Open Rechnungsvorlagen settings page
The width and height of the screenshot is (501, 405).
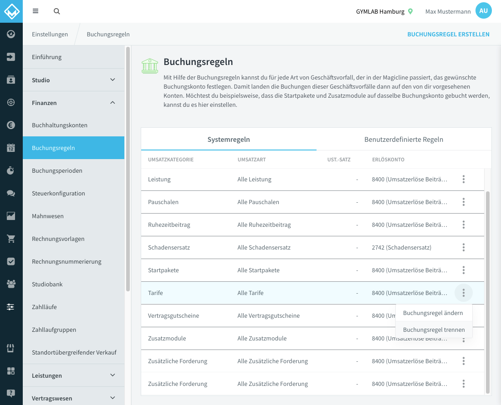[x=73, y=239]
